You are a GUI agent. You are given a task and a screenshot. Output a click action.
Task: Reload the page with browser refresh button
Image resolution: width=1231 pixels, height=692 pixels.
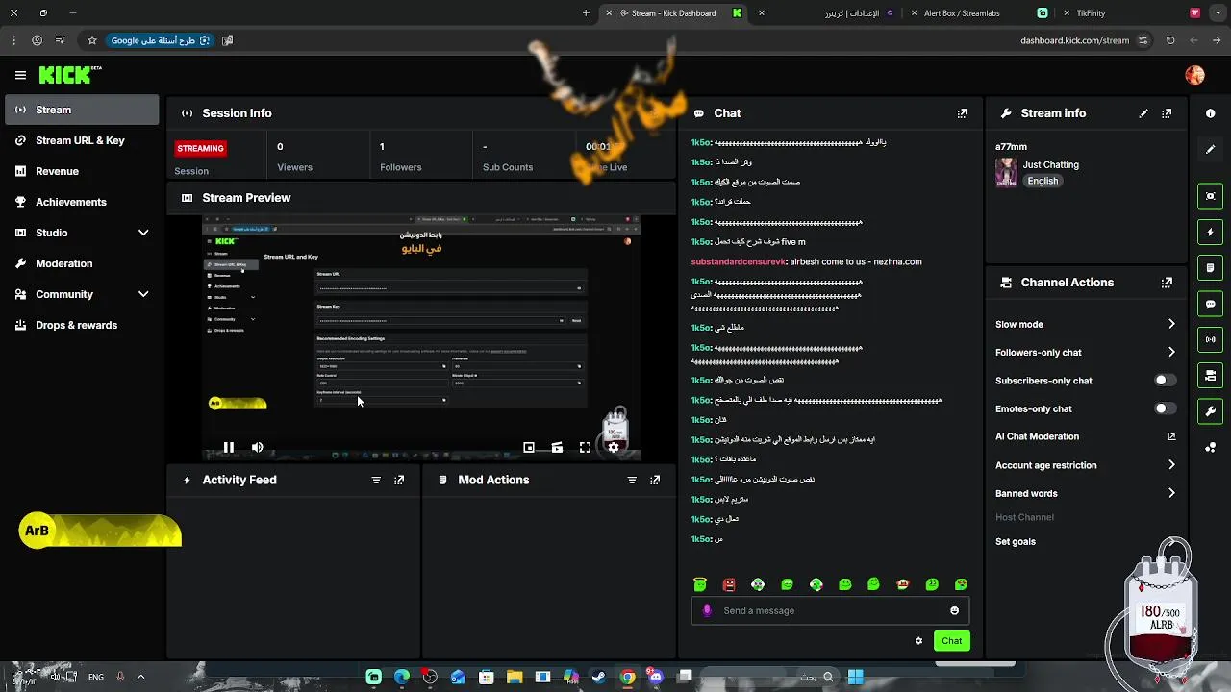coord(1170,40)
